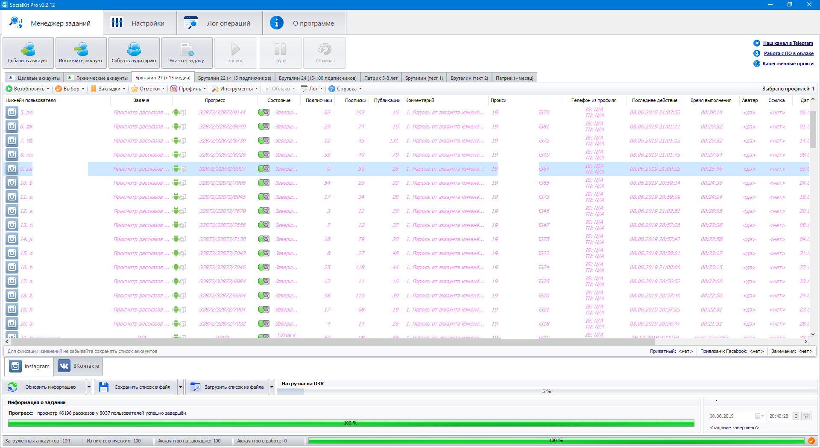Screen dimensions: 820x448
Task: Click the Android device icon in row 12
Action: tap(176, 211)
